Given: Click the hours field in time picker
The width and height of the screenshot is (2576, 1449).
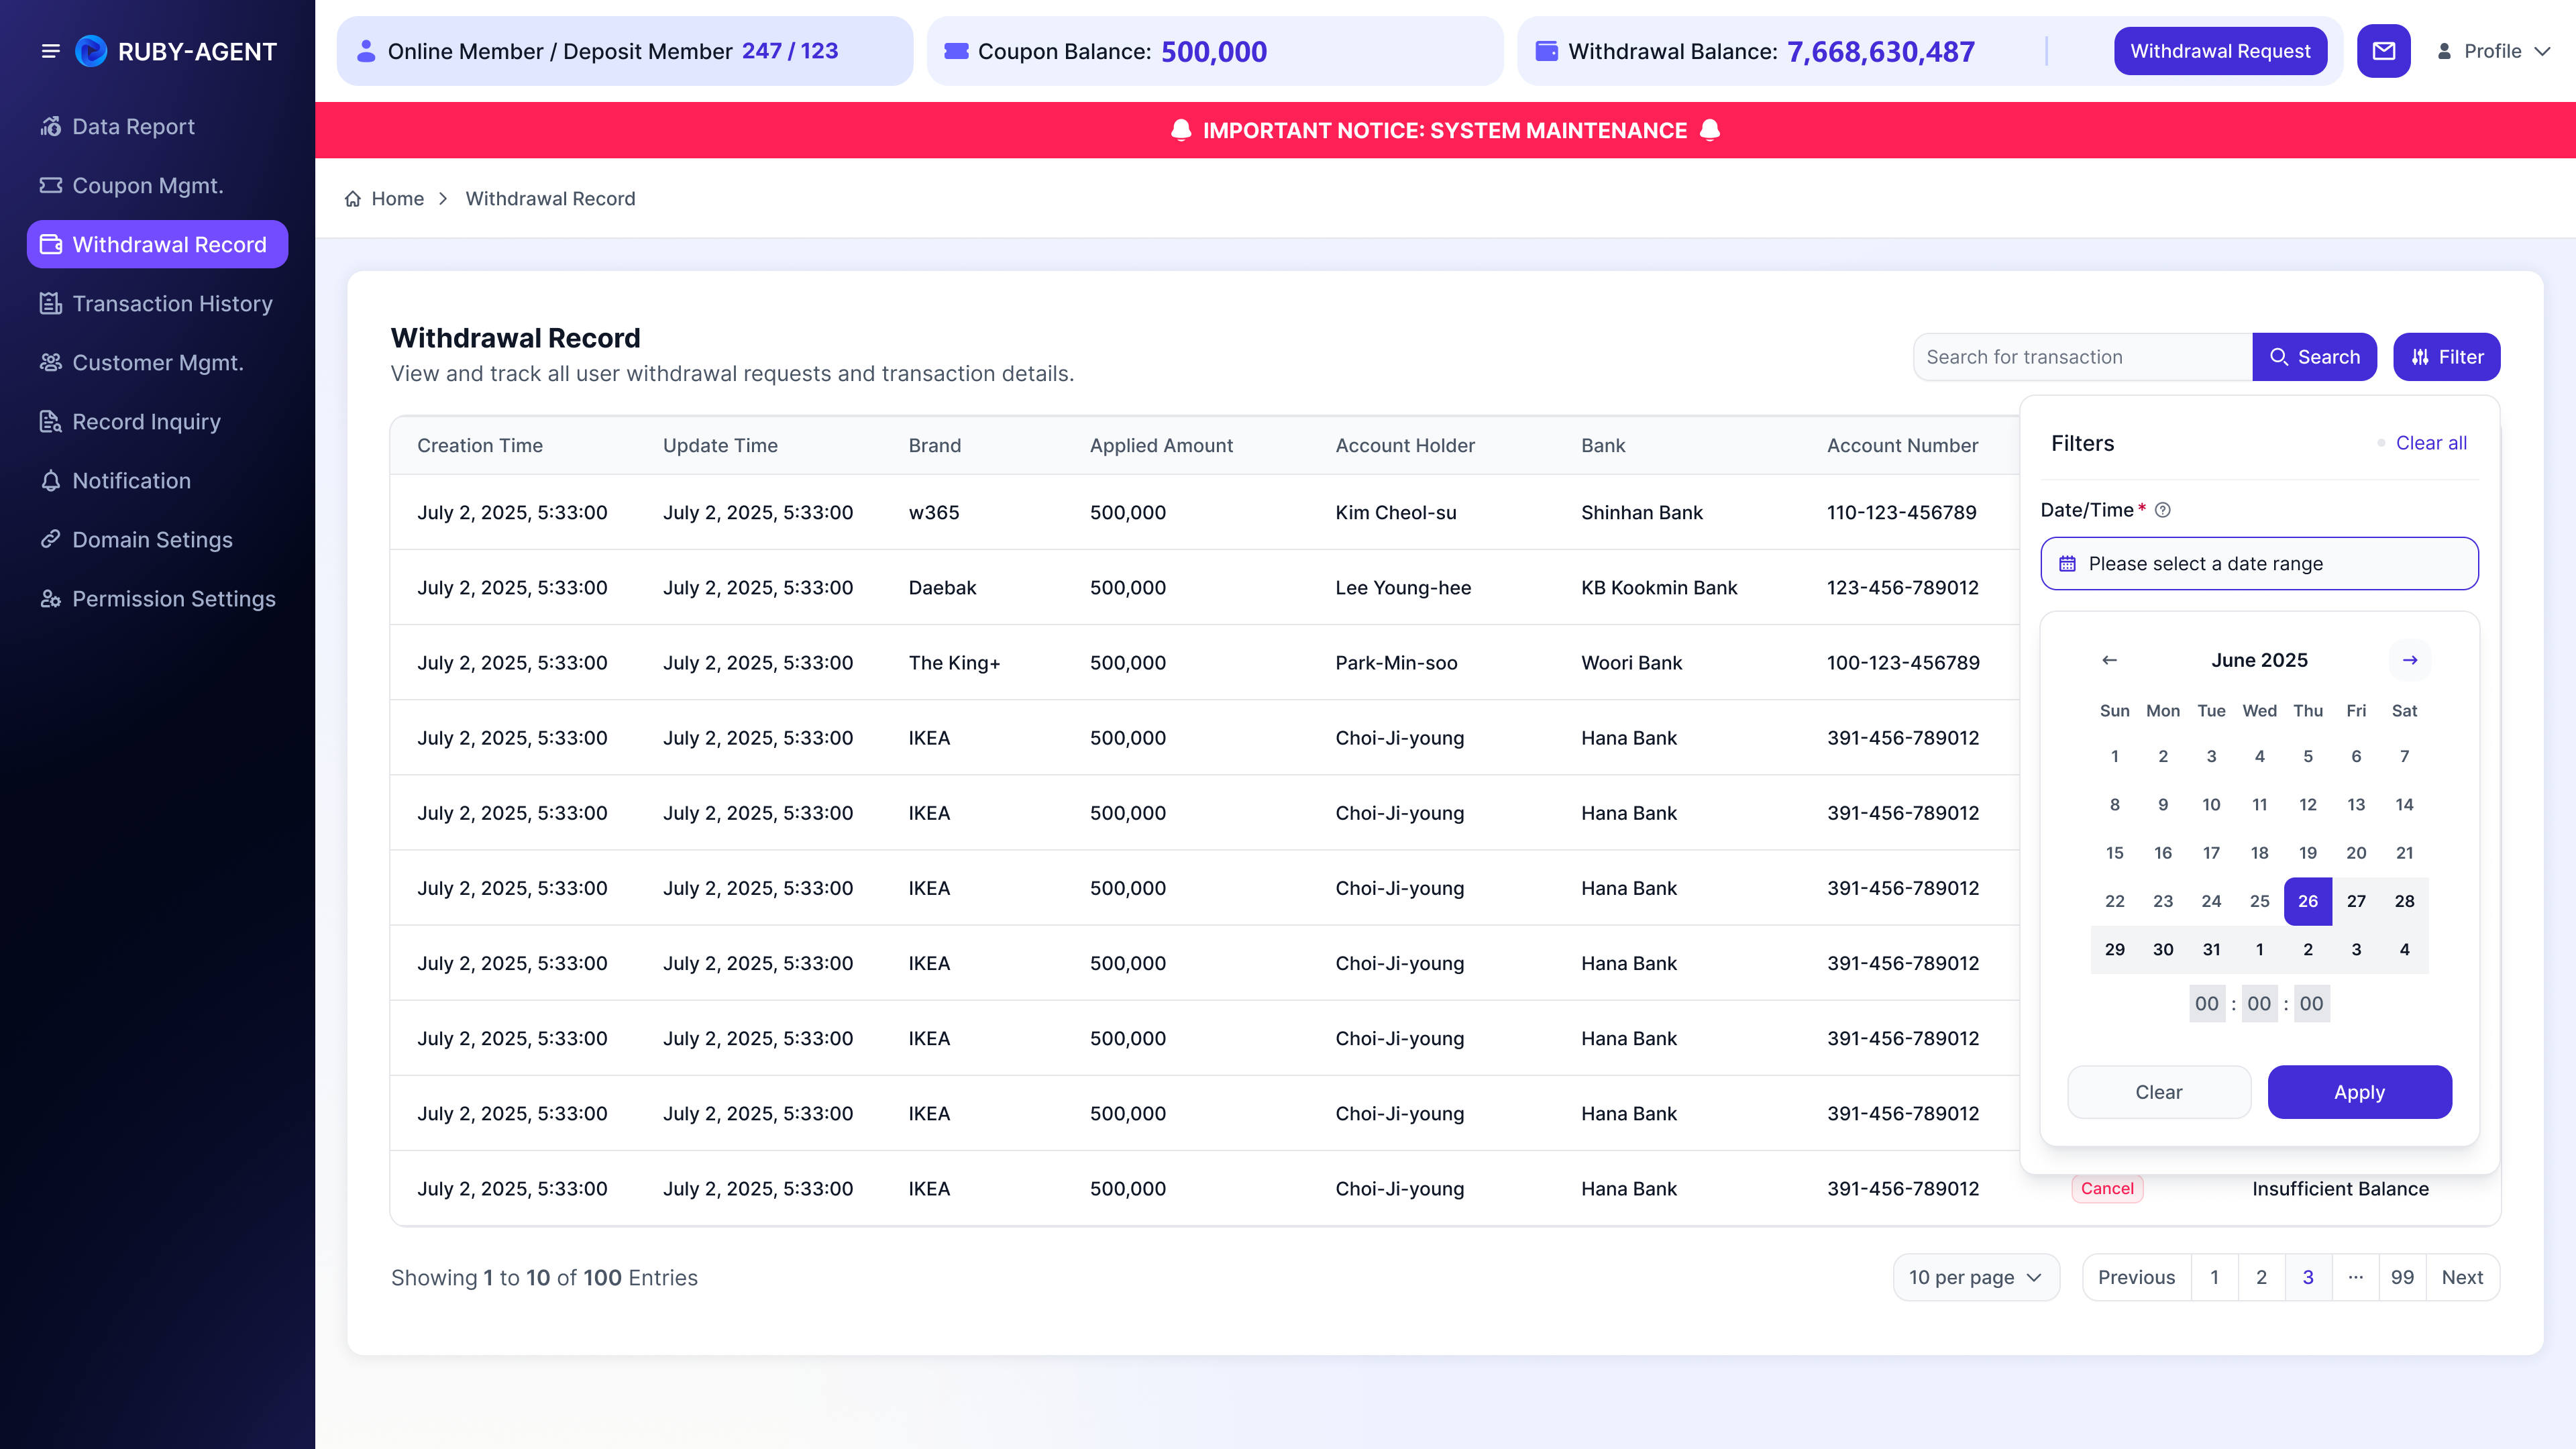Looking at the screenshot, I should [x=2207, y=1003].
